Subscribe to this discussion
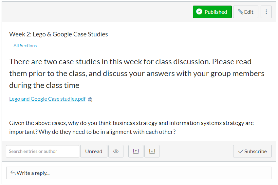The height and width of the screenshot is (185, 278). coord(252,151)
